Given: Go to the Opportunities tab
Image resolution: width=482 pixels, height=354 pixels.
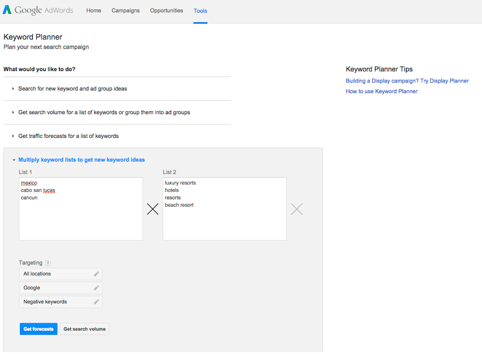Looking at the screenshot, I should [x=166, y=11].
